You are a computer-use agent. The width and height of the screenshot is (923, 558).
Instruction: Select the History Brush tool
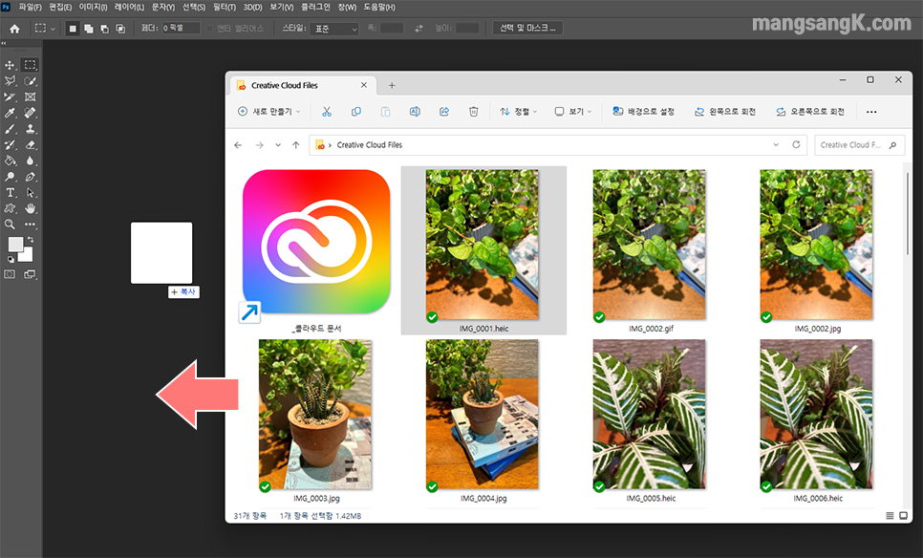(10, 144)
